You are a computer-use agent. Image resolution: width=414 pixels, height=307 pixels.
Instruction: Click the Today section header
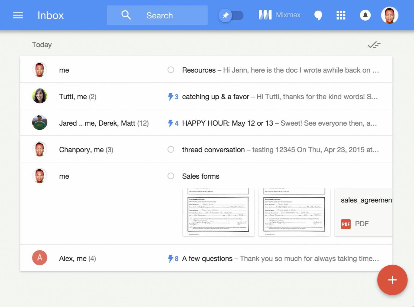(x=42, y=45)
